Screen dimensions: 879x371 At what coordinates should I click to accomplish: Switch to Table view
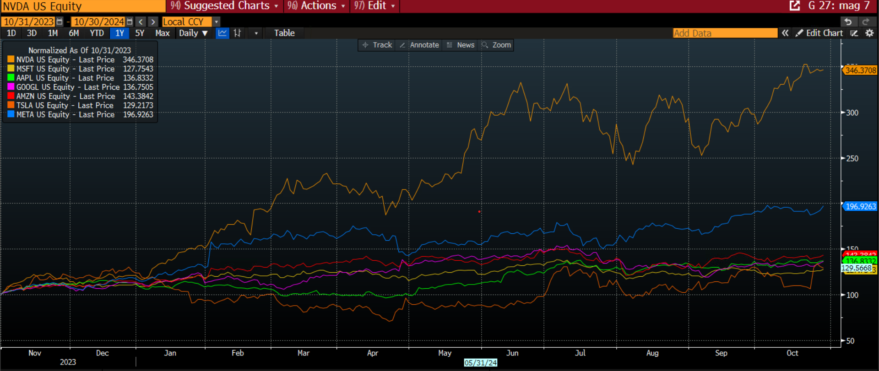pos(284,33)
